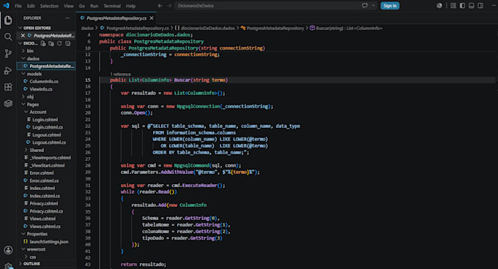The height and width of the screenshot is (269, 498).
Task: Go back with the left arrow
Action: pyautogui.click(x=160, y=6)
